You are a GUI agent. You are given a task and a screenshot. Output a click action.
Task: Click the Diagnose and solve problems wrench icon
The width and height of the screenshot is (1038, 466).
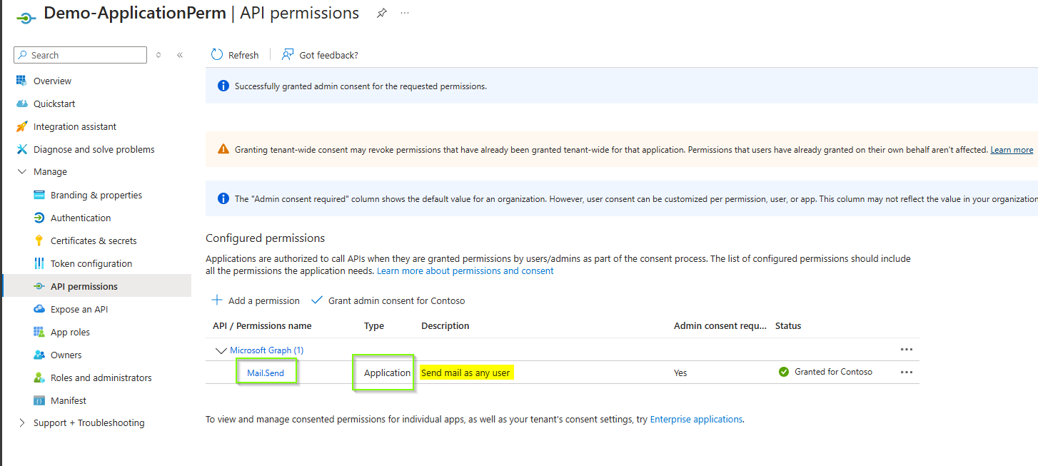tap(21, 149)
